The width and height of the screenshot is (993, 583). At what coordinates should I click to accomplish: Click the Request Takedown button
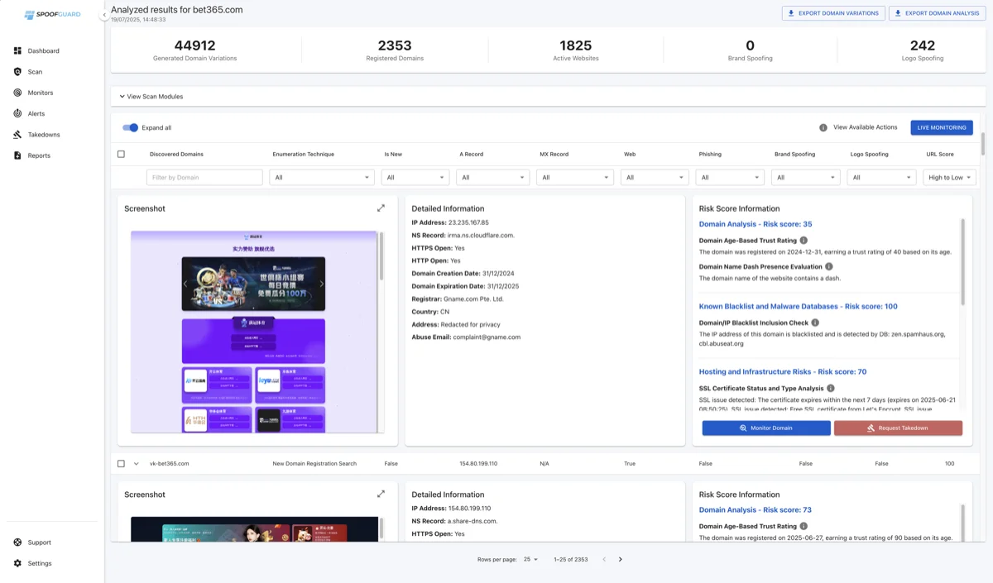[x=898, y=428]
